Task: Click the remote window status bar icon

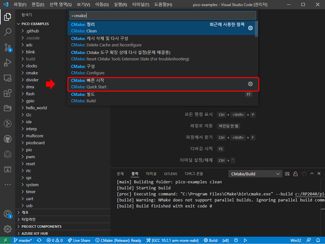Action: coord(5,240)
